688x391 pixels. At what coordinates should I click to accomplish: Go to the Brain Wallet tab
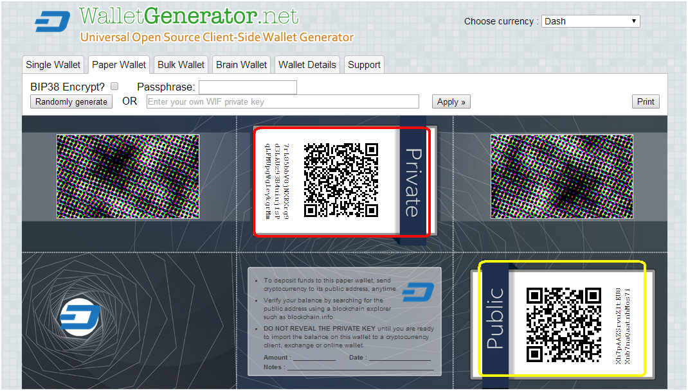click(241, 65)
